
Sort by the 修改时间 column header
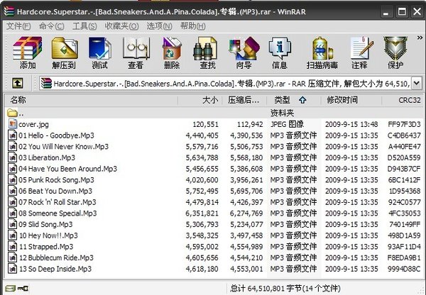[351, 100]
